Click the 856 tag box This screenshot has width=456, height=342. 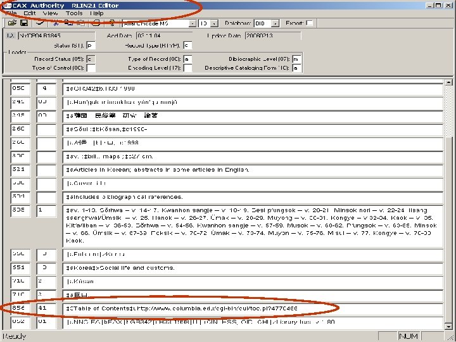coord(20,309)
